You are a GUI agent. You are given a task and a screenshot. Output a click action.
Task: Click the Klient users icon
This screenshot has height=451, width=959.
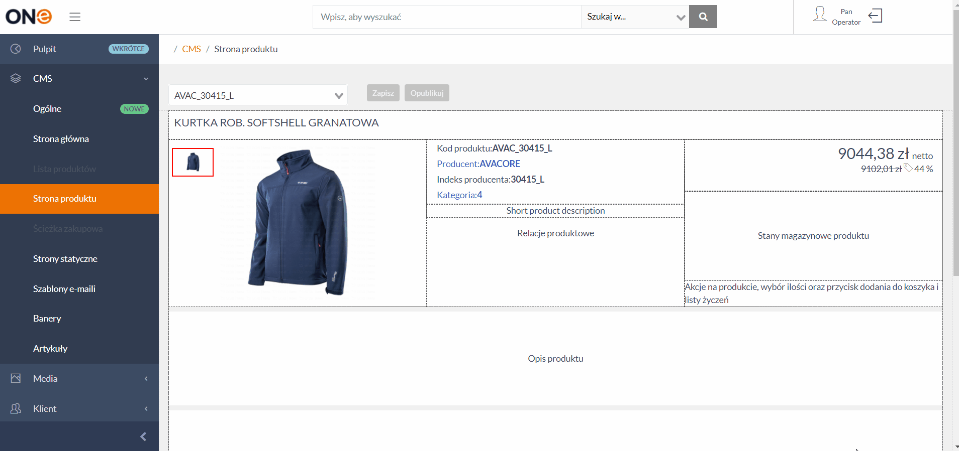[x=16, y=408]
